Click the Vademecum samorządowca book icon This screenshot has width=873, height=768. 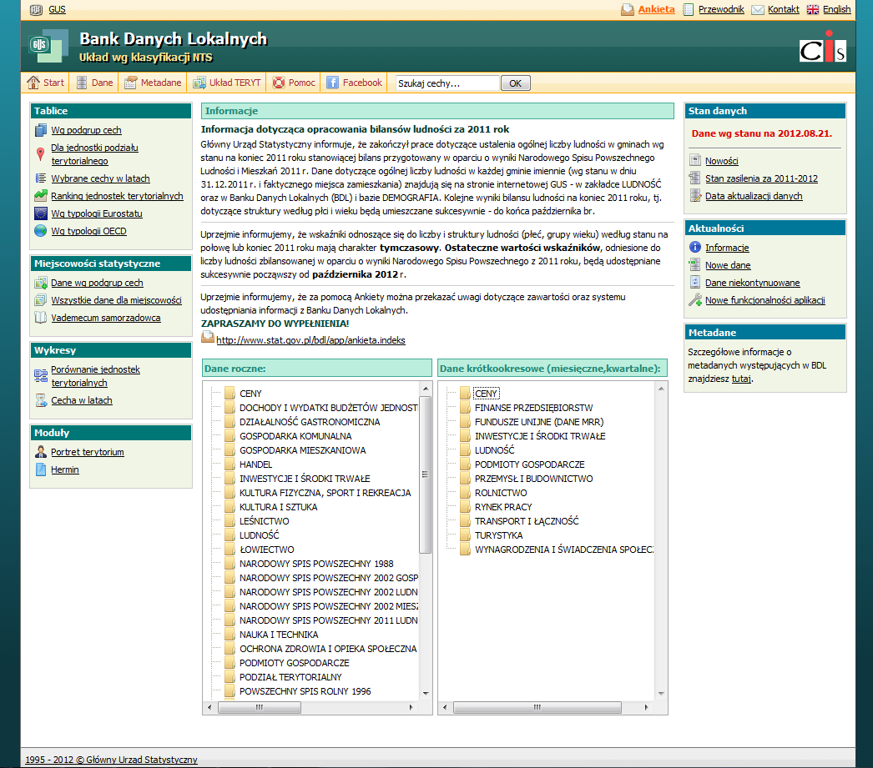41,318
